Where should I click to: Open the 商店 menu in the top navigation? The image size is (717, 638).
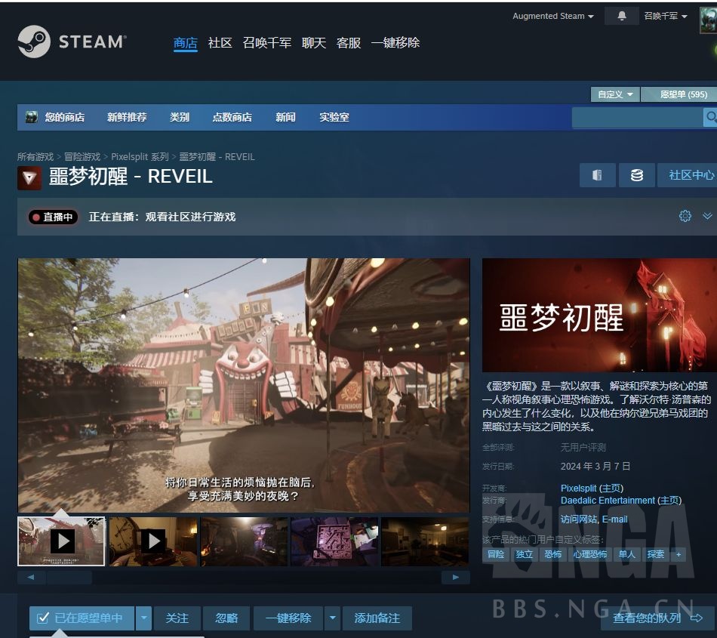click(185, 43)
